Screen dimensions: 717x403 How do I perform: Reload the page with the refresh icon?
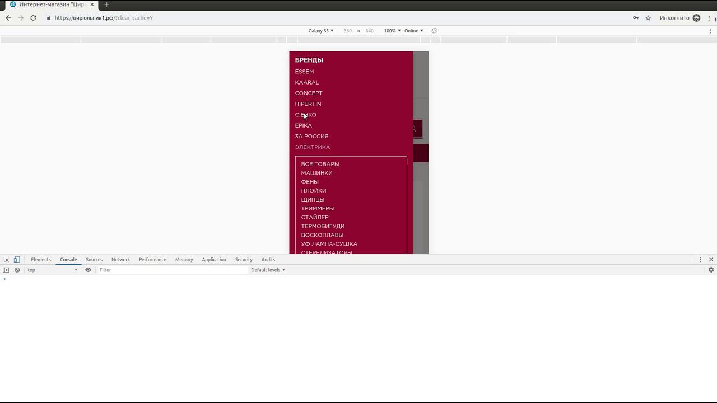point(33,18)
